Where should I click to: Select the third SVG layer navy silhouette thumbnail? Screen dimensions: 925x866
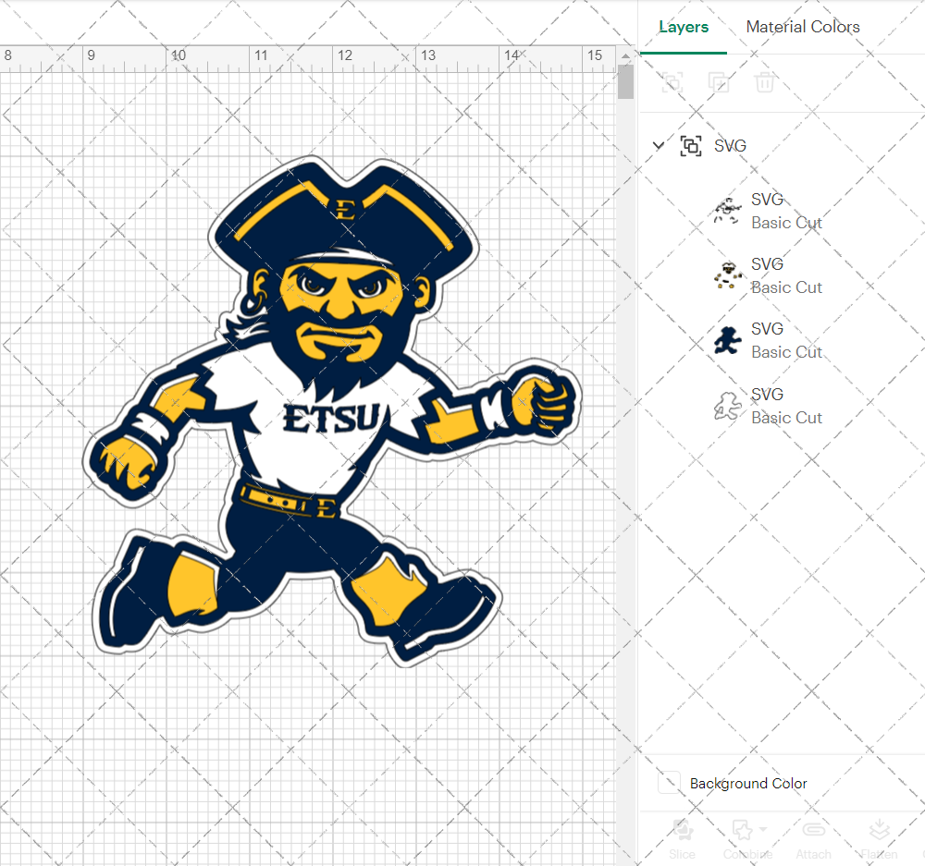(x=727, y=340)
